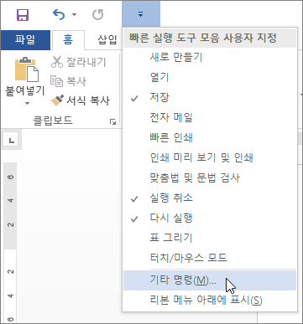
Task: Click the vertical ruler on left side
Action: click(10, 243)
